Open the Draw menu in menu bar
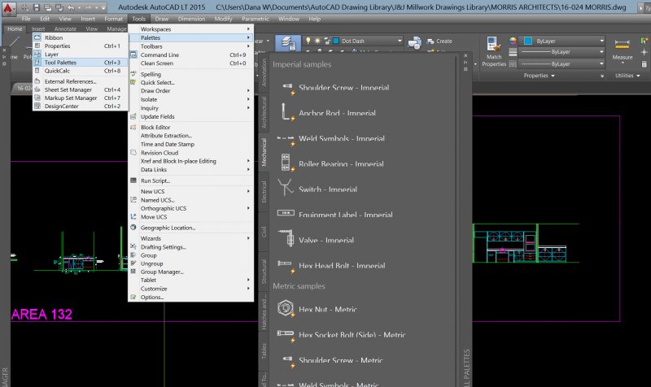The height and width of the screenshot is (387, 651). coord(161,19)
